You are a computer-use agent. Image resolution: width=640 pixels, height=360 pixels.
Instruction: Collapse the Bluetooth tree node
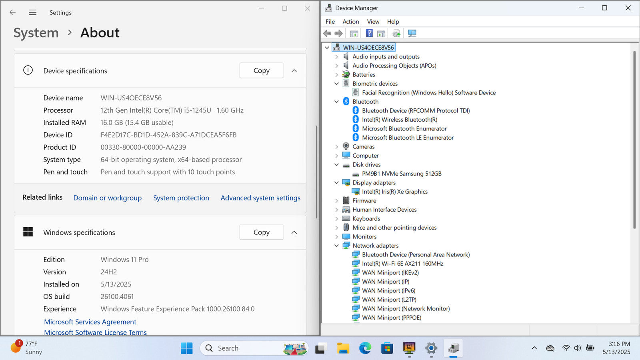336,102
